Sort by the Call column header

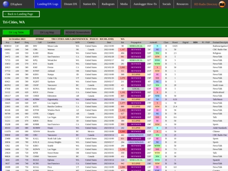tap(40, 42)
